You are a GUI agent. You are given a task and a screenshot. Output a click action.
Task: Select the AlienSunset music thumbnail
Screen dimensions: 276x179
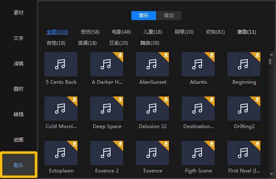(152, 64)
